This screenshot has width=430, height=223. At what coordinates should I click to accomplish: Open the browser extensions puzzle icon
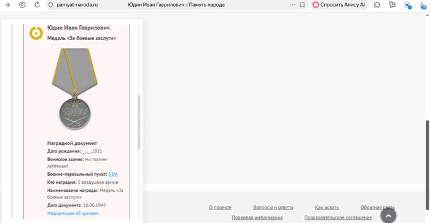[x=377, y=5]
